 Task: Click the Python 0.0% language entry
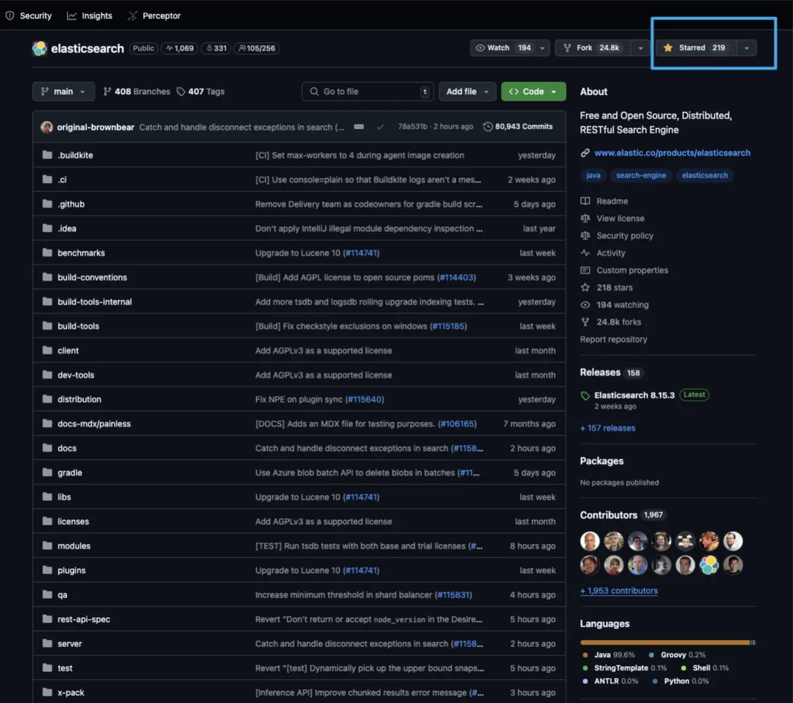pyautogui.click(x=681, y=681)
